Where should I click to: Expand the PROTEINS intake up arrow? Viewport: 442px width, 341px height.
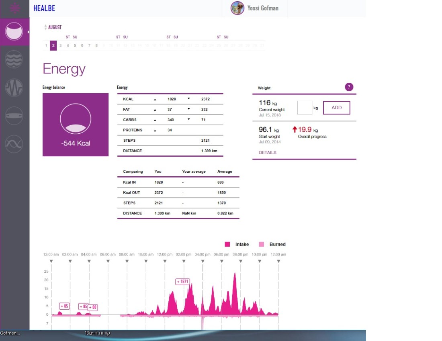pos(155,130)
